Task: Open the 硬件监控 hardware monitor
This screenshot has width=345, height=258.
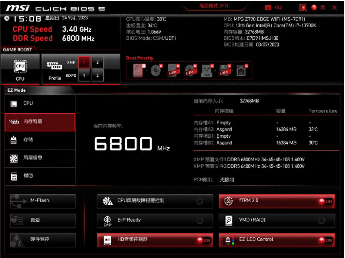Action: (43, 240)
